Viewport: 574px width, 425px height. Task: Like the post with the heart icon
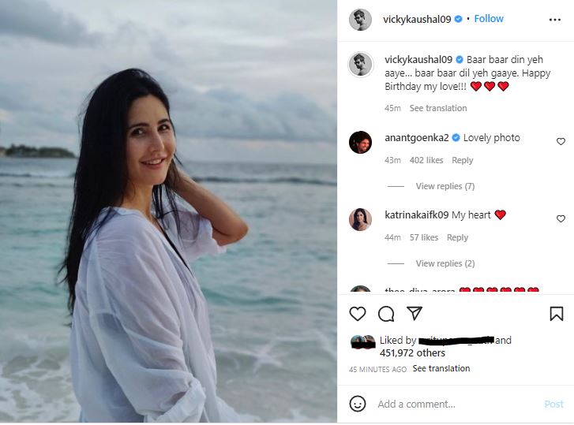358,314
